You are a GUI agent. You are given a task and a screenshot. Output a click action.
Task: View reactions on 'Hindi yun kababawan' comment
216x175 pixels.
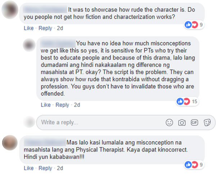(194, 165)
